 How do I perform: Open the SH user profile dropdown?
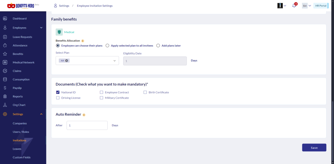click(306, 6)
